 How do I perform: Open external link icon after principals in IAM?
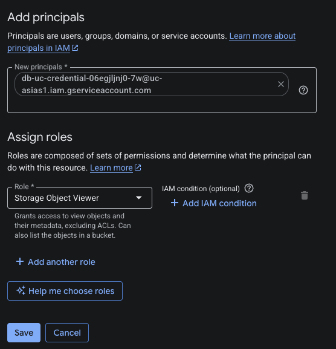(x=75, y=48)
